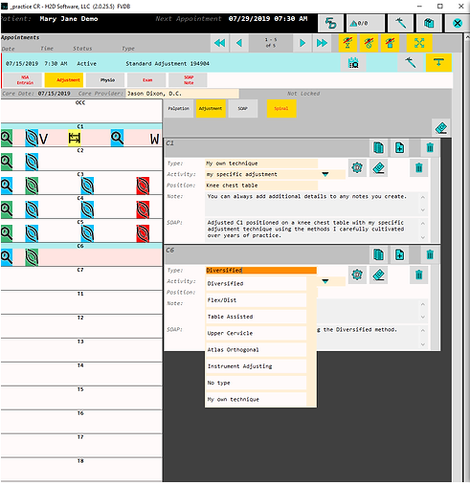Open Exam tab
Screen dimensions: 470x483
pyautogui.click(x=147, y=80)
